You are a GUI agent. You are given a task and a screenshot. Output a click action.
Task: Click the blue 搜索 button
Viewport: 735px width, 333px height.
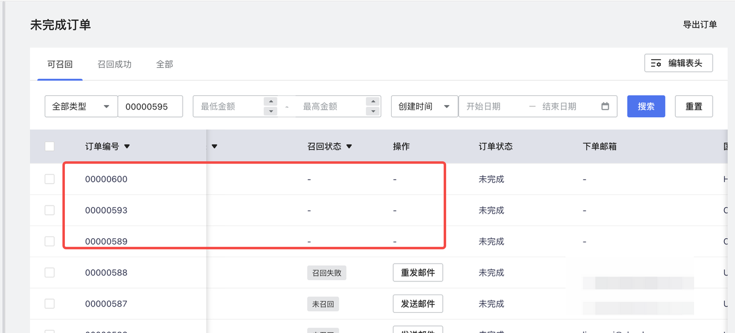pyautogui.click(x=645, y=106)
